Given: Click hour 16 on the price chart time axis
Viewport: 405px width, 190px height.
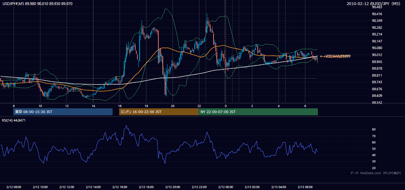Looking at the screenshot, I should pos(119,106).
